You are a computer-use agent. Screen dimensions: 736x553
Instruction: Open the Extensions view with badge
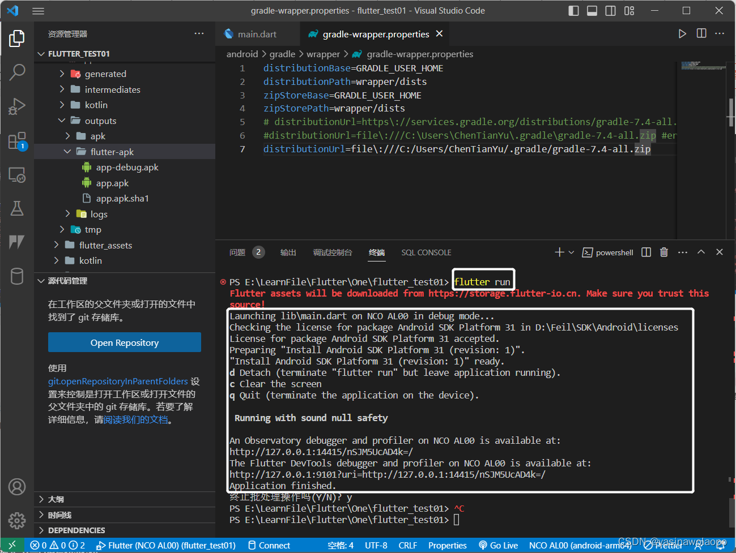[17, 140]
